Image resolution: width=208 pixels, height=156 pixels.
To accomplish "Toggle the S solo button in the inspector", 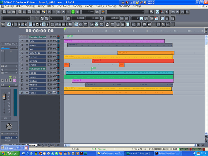I will click(x=7, y=80).
